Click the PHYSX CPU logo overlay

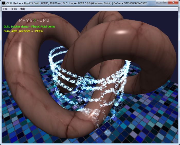click(34, 20)
